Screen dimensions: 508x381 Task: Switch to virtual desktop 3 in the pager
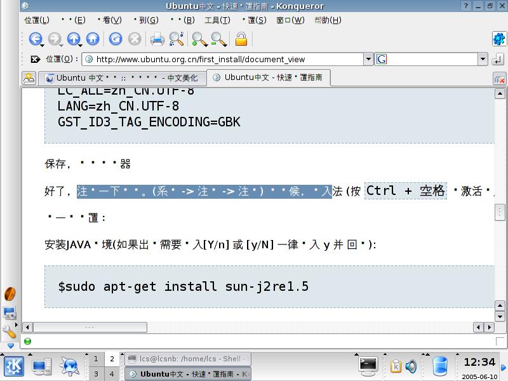(96, 374)
